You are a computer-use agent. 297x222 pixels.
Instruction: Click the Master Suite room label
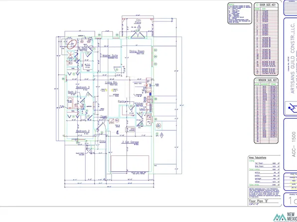point(110,56)
